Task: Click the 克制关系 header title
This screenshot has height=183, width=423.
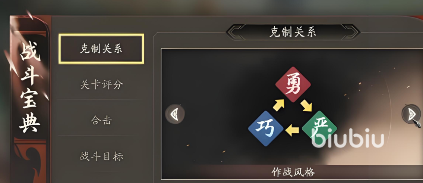Action: tap(293, 32)
